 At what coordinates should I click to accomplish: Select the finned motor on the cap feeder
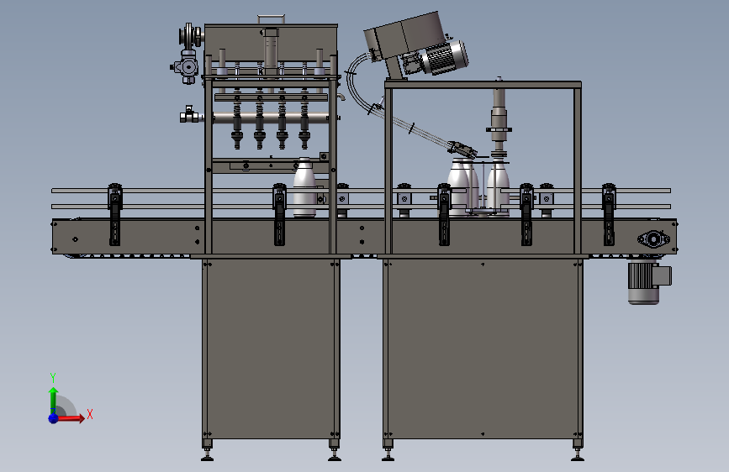pos(444,58)
